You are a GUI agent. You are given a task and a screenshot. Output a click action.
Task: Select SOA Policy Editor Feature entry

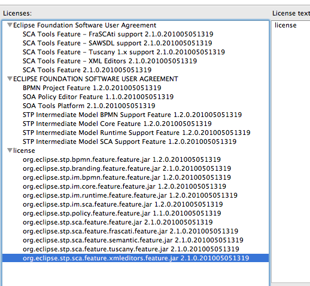[98, 97]
